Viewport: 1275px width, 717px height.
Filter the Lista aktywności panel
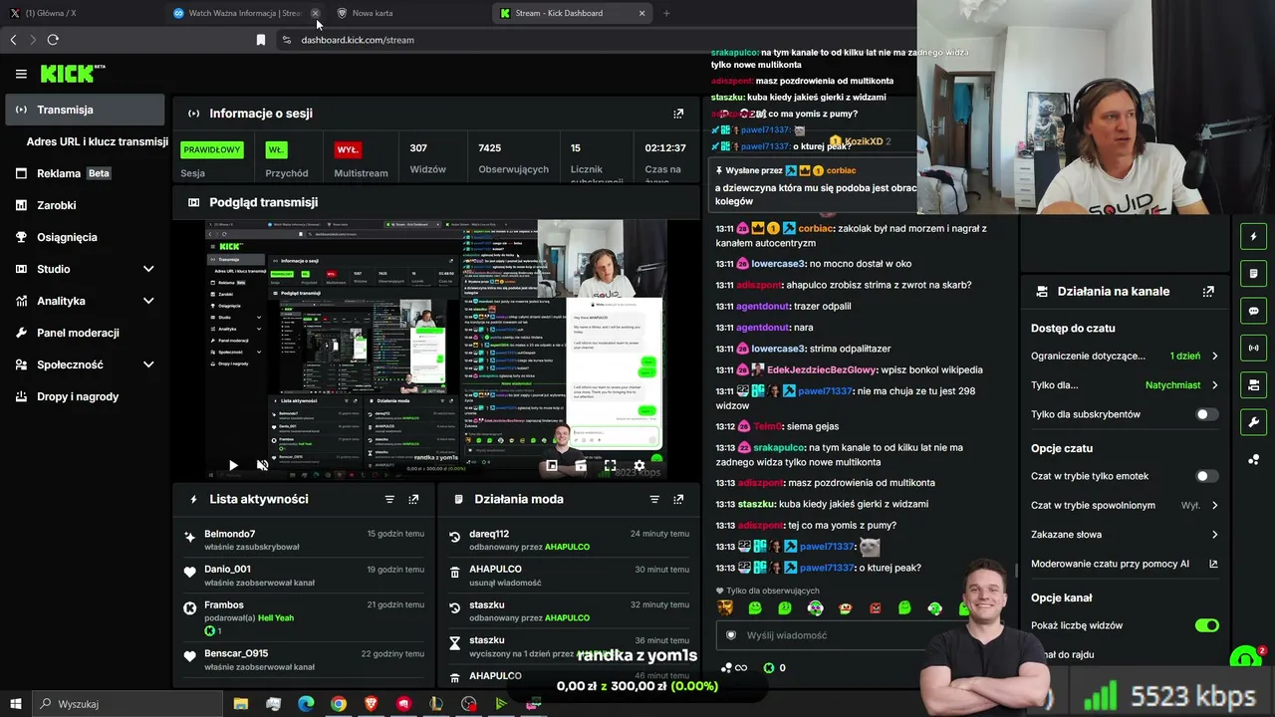[389, 499]
